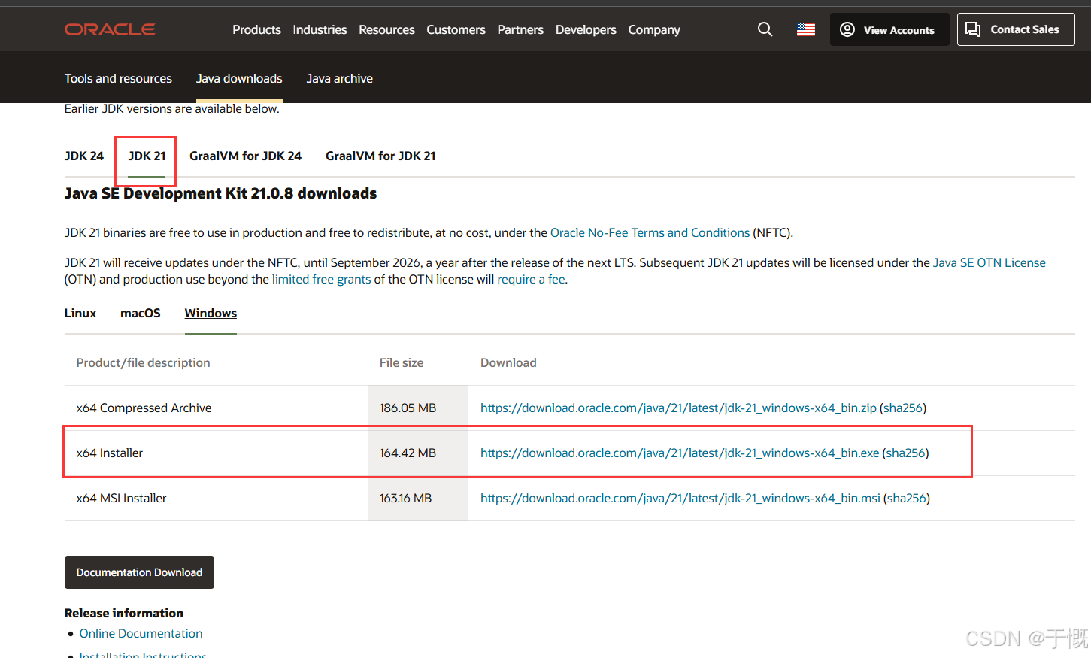Switch to GraalVM for JDK 24 tab

tap(245, 156)
